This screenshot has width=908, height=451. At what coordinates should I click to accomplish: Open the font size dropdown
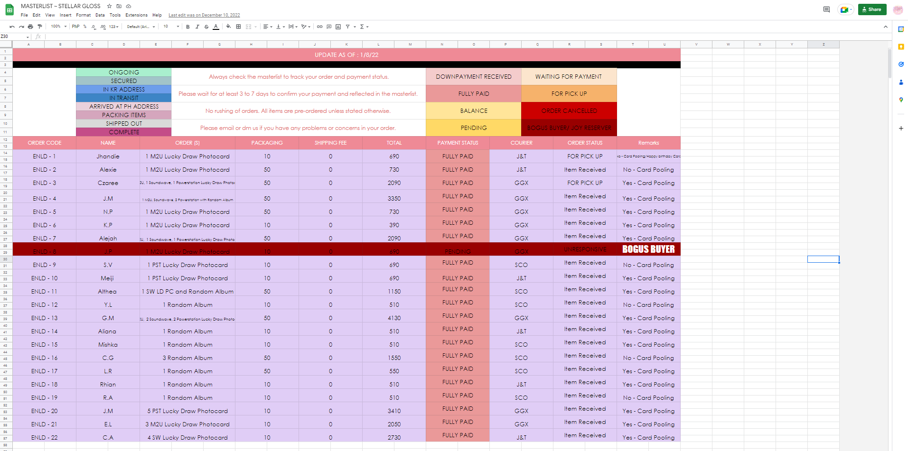tap(171, 27)
